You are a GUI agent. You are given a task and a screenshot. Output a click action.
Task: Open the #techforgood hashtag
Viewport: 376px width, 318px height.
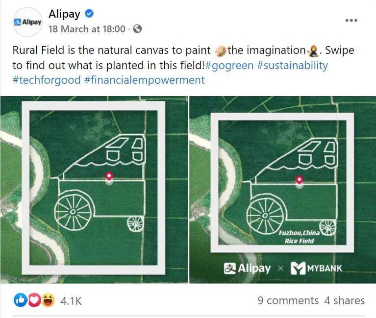47,80
